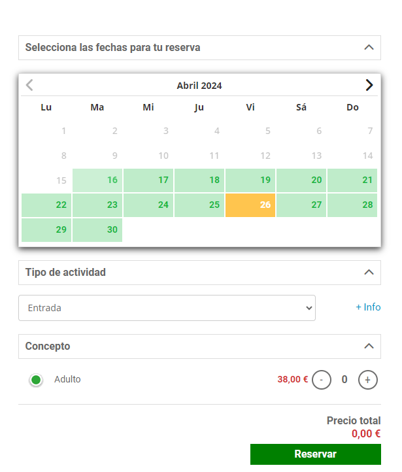Collapse the Concepto section
Screen dimensions: 402x472
(369, 346)
